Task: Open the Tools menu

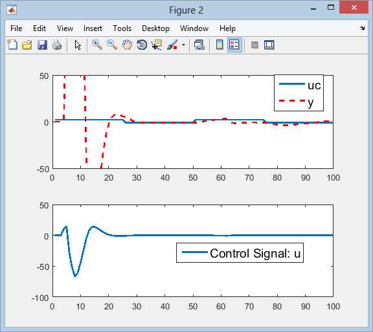Action: click(122, 28)
